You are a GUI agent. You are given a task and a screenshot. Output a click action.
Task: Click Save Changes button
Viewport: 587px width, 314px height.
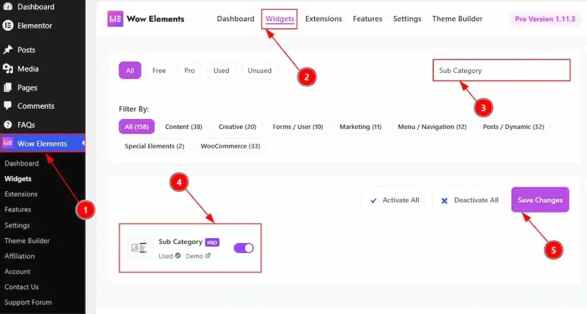(540, 200)
